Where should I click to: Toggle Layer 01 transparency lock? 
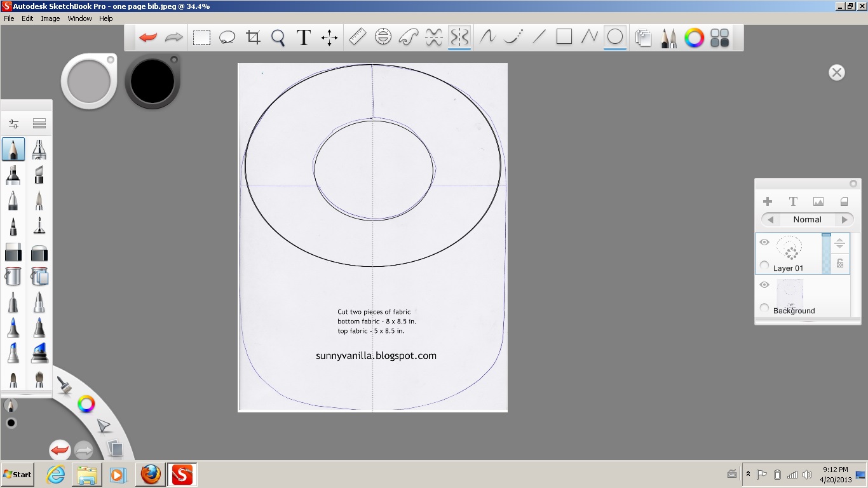840,263
